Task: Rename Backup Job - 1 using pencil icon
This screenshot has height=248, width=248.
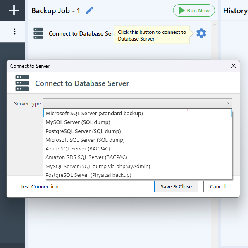Action: coord(89,10)
